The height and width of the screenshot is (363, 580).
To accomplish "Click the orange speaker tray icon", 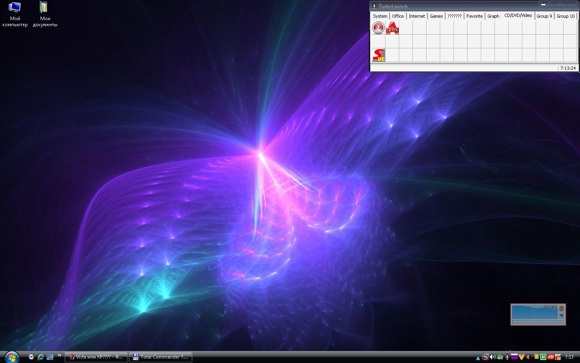I will click(x=529, y=357).
